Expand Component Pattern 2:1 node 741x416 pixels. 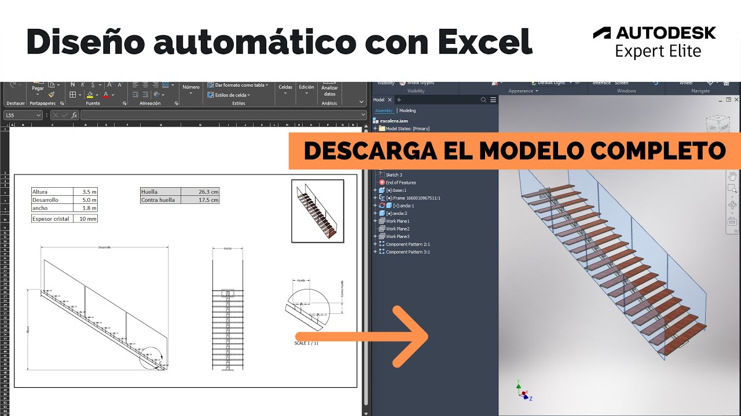click(x=375, y=244)
